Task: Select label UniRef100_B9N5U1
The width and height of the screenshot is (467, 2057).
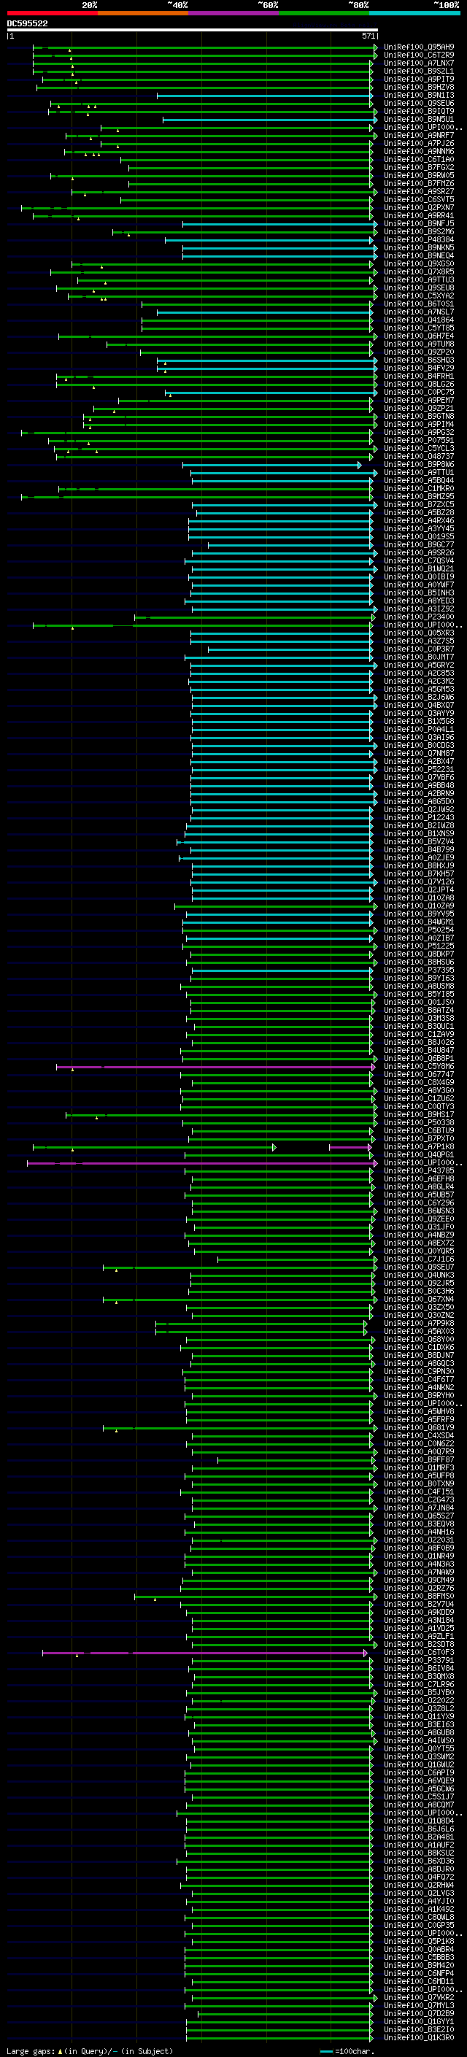Action: [418, 120]
